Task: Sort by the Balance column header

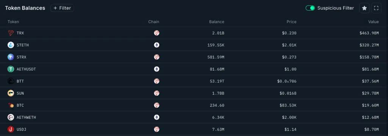Action: coord(216,21)
